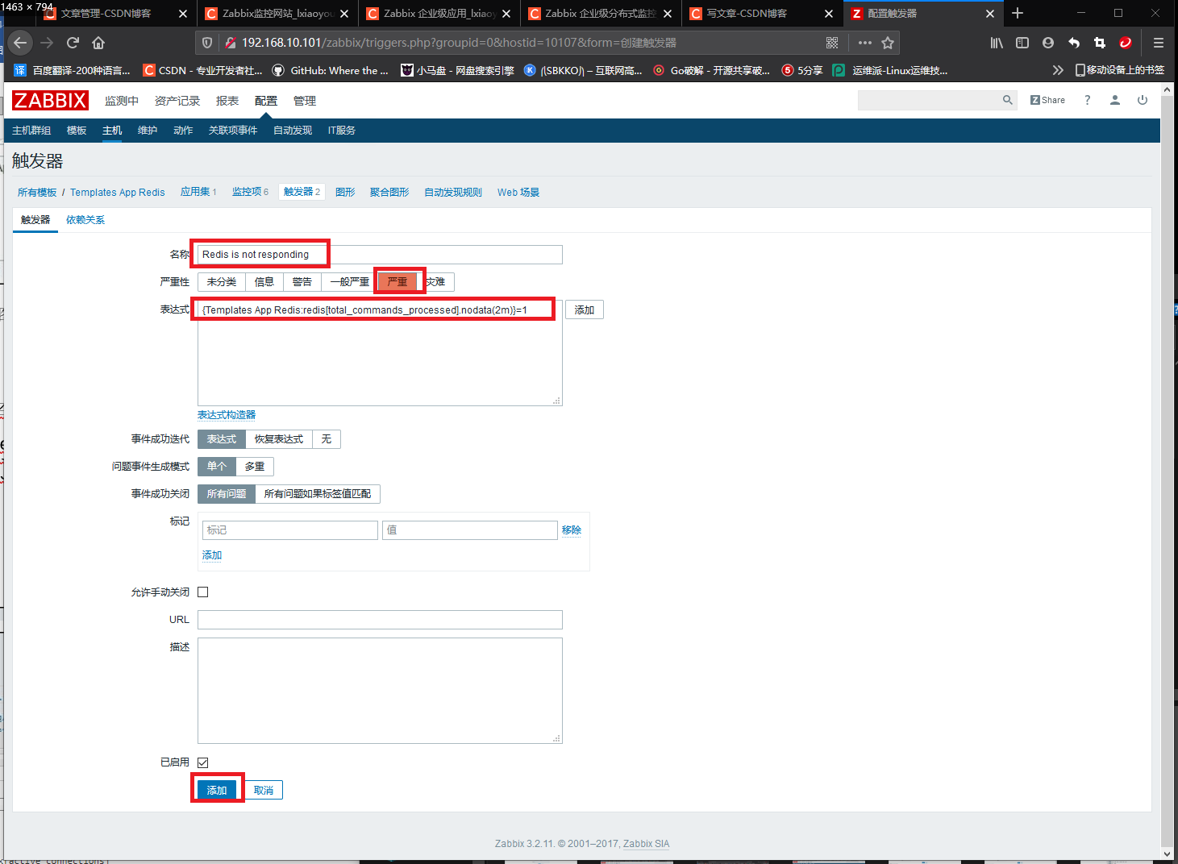Choose 无 for OK event generation

click(327, 439)
